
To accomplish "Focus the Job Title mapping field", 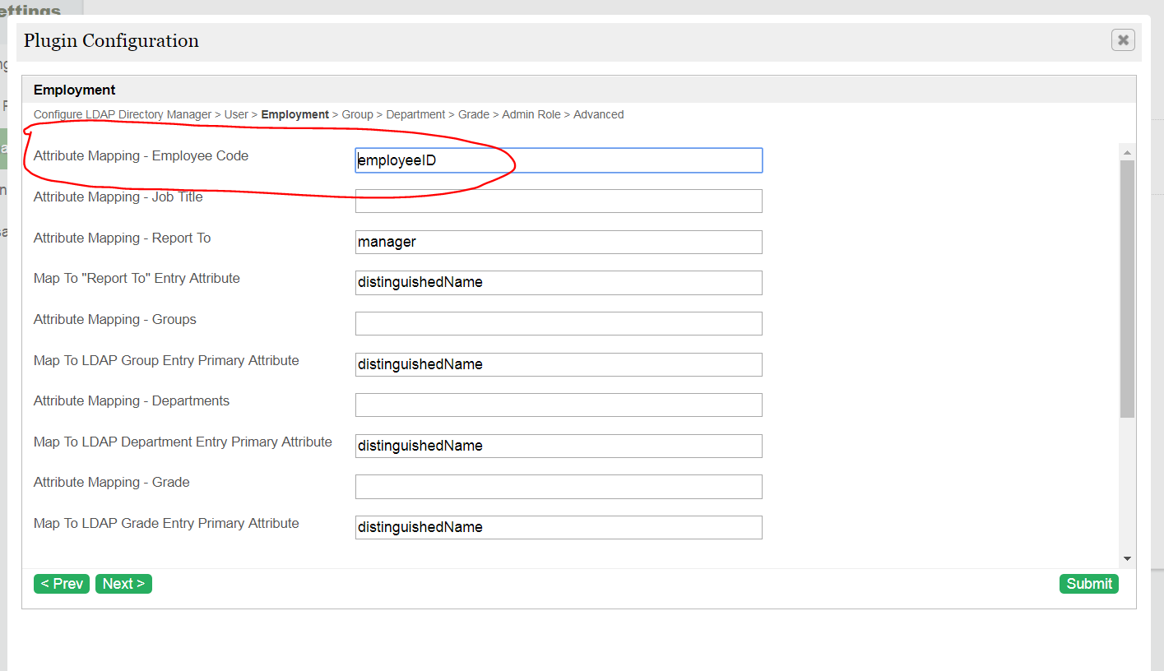I will pyautogui.click(x=558, y=201).
